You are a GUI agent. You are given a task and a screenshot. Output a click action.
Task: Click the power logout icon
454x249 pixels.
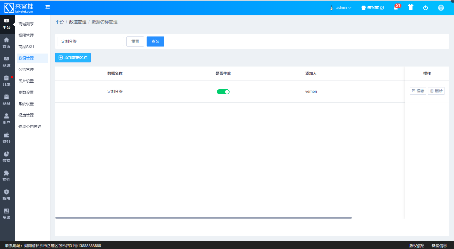click(426, 8)
